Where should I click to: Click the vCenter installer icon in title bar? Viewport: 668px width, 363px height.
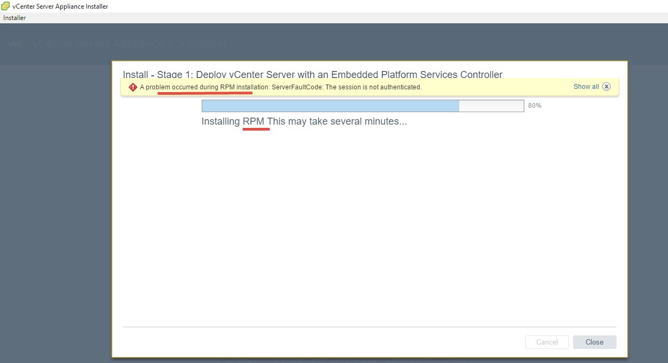click(5, 6)
